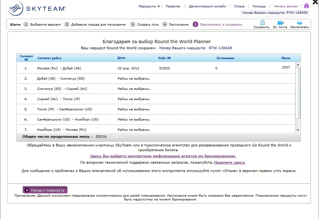Click total miles value 30016
Image resolution: width=319 pixels, height=219 pixels.
[101, 137]
